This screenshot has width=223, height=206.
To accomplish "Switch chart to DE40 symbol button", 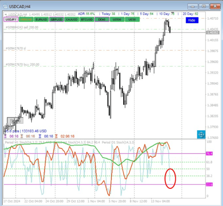I will click(102, 20).
